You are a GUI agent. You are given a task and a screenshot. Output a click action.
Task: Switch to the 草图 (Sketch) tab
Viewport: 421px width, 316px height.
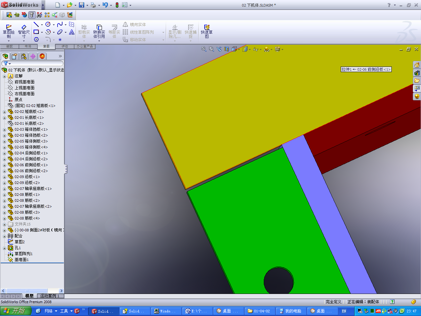click(46, 46)
